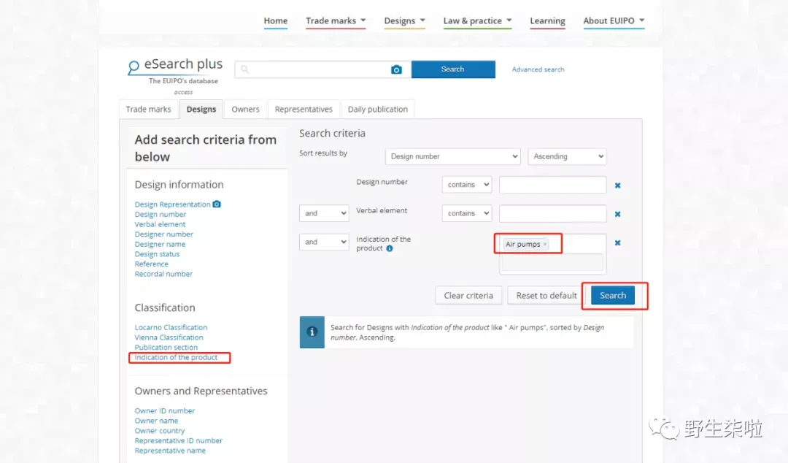Remove the Design number criteria row

618,185
